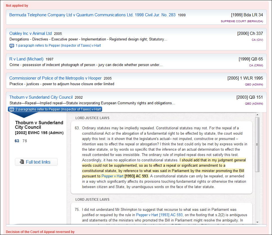Click the paragraph panel scroll-down arrow
The image size is (272, 235).
(x=257, y=222)
